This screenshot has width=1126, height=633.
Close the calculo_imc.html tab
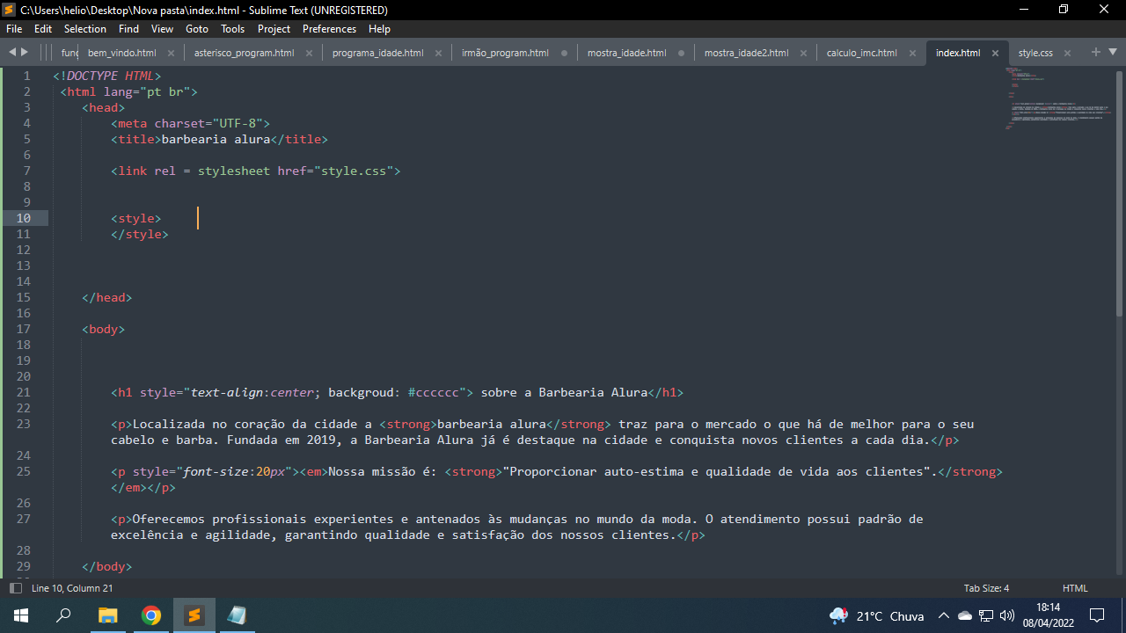click(912, 53)
